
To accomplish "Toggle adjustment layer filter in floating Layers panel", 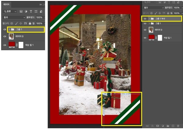I will pyautogui.click(x=26, y=12).
